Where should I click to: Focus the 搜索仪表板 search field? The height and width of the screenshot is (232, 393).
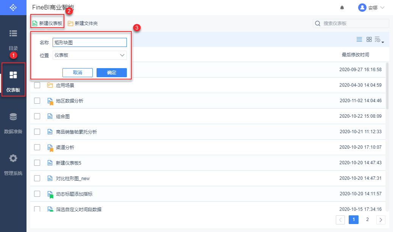coord(355,23)
